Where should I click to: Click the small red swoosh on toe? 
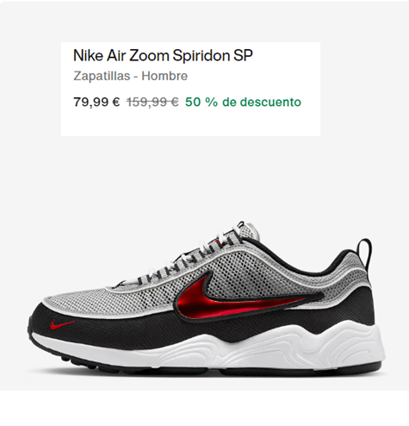[x=61, y=325]
